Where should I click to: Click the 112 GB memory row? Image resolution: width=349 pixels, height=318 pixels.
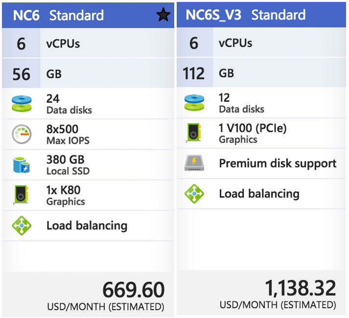coord(261,73)
